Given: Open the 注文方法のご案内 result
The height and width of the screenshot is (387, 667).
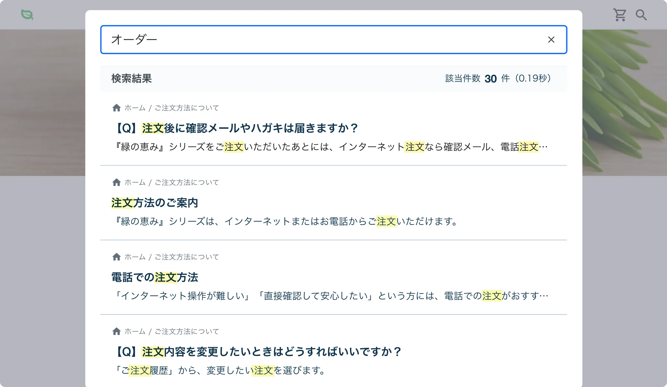Looking at the screenshot, I should click(154, 203).
